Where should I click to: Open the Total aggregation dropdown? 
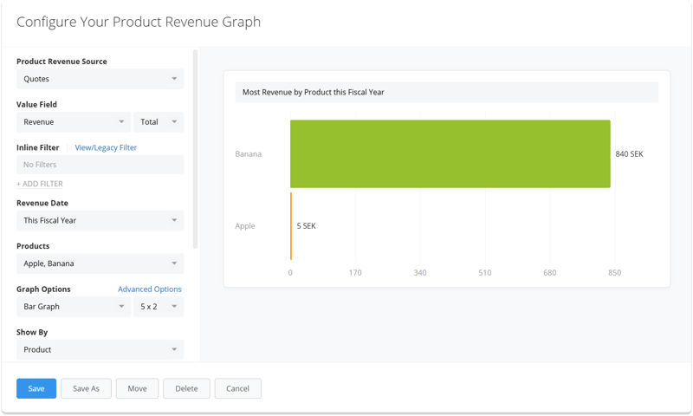click(159, 122)
